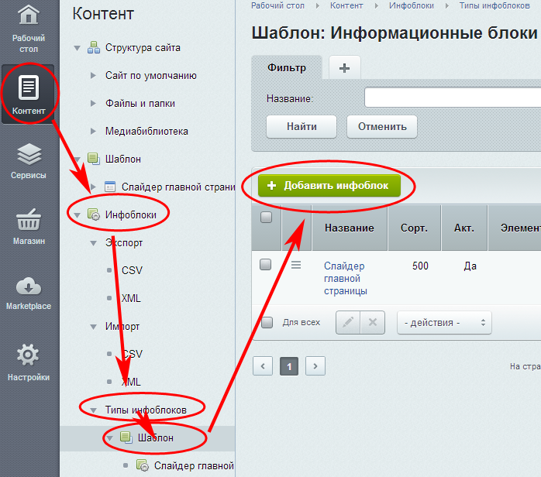Image resolution: width=541 pixels, height=477 pixels.
Task: Select CSV under Экспорт
Action: 132,270
